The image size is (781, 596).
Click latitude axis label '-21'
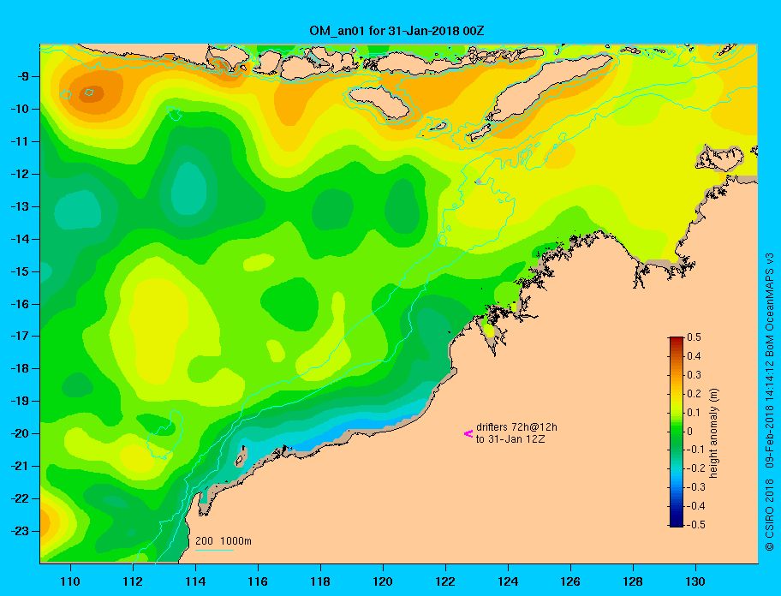(20, 466)
